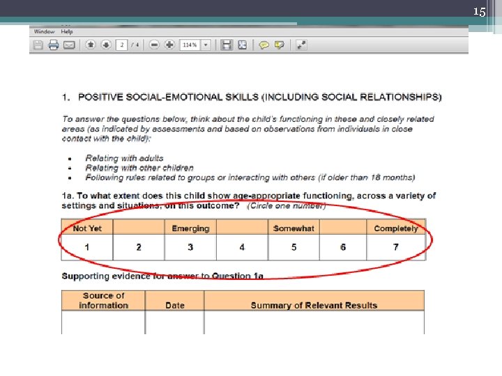Click rating number 7 under Completely
The width and height of the screenshot is (502, 376).
click(396, 247)
